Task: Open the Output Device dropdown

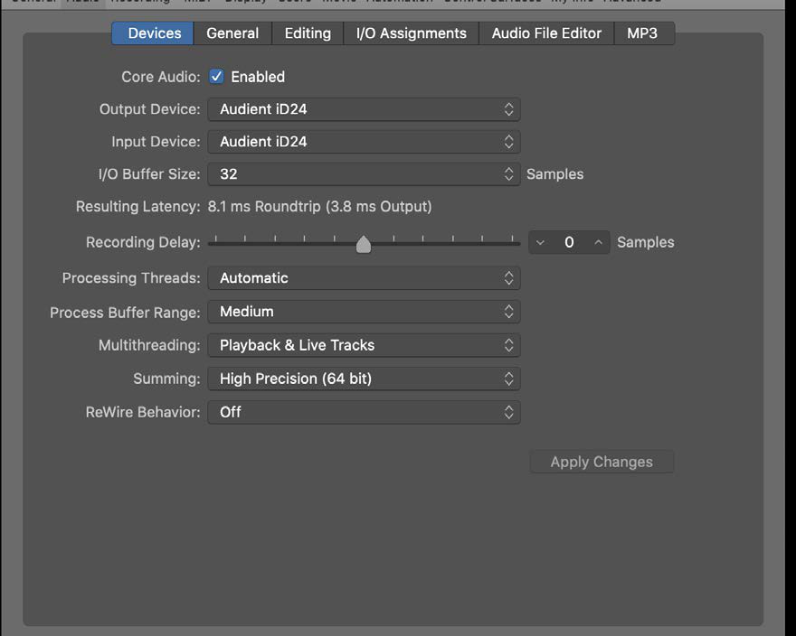Action: 364,109
